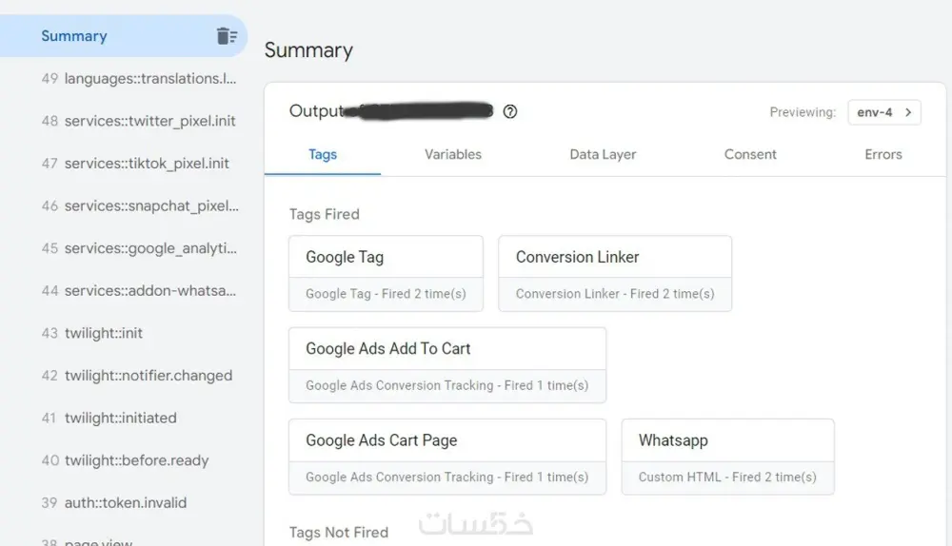The width and height of the screenshot is (952, 546).
Task: Switch to the Variables tab
Action: tap(453, 154)
